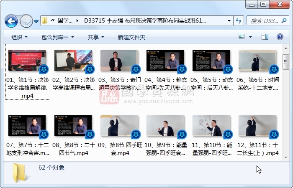This screenshot has height=188, width=293.
Task: Click the folder icon in address bar
Action: click(44, 20)
